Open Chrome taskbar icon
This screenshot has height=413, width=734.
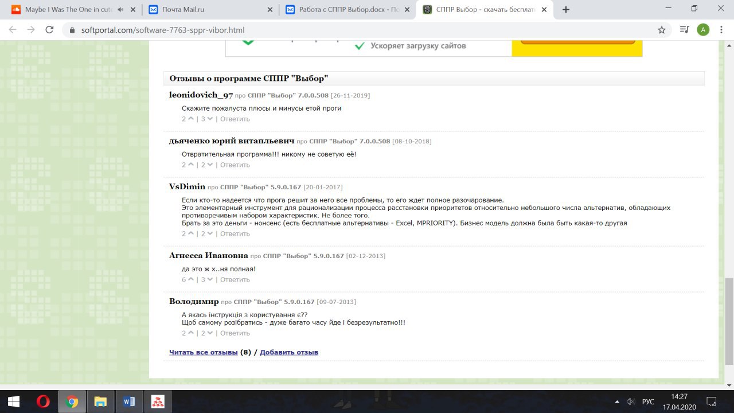click(72, 402)
